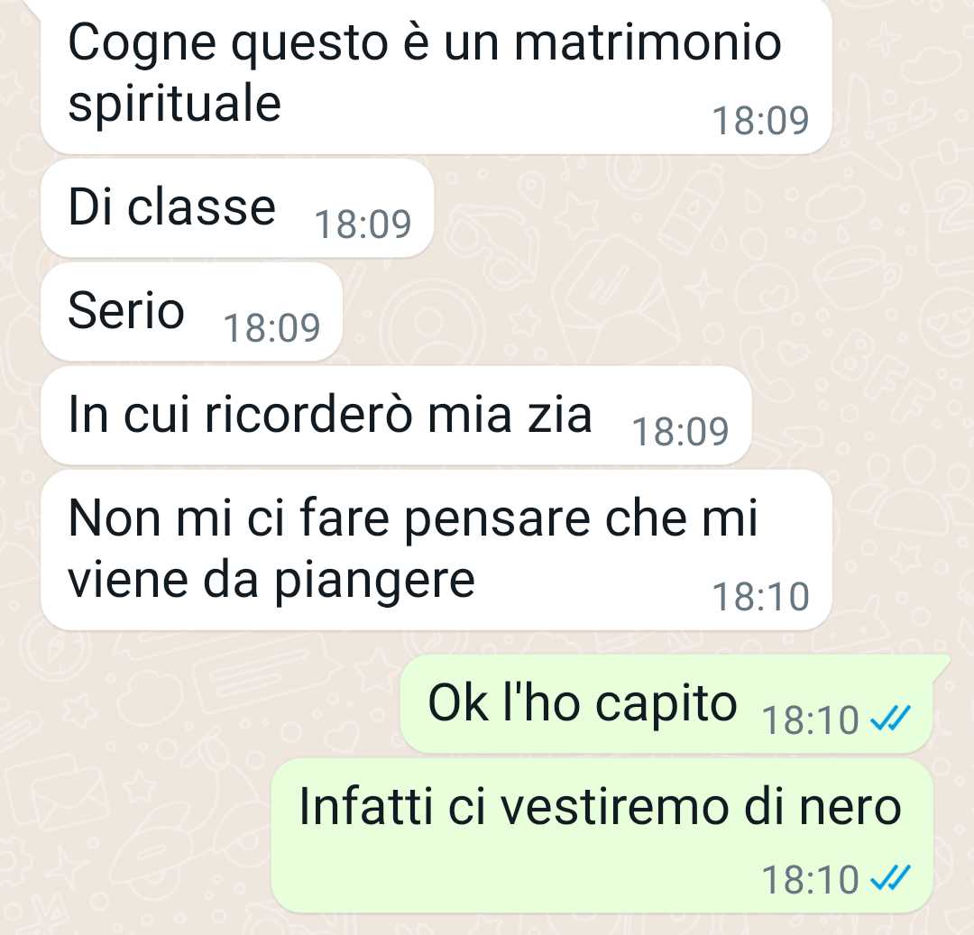Tap 18:10 timestamp of "viene da piangere" message

point(760,597)
